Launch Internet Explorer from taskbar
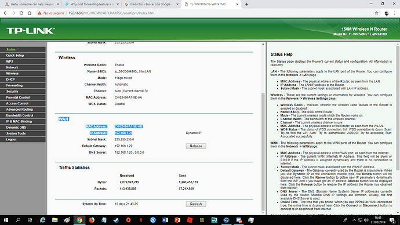The image size is (400, 225). 42,220
